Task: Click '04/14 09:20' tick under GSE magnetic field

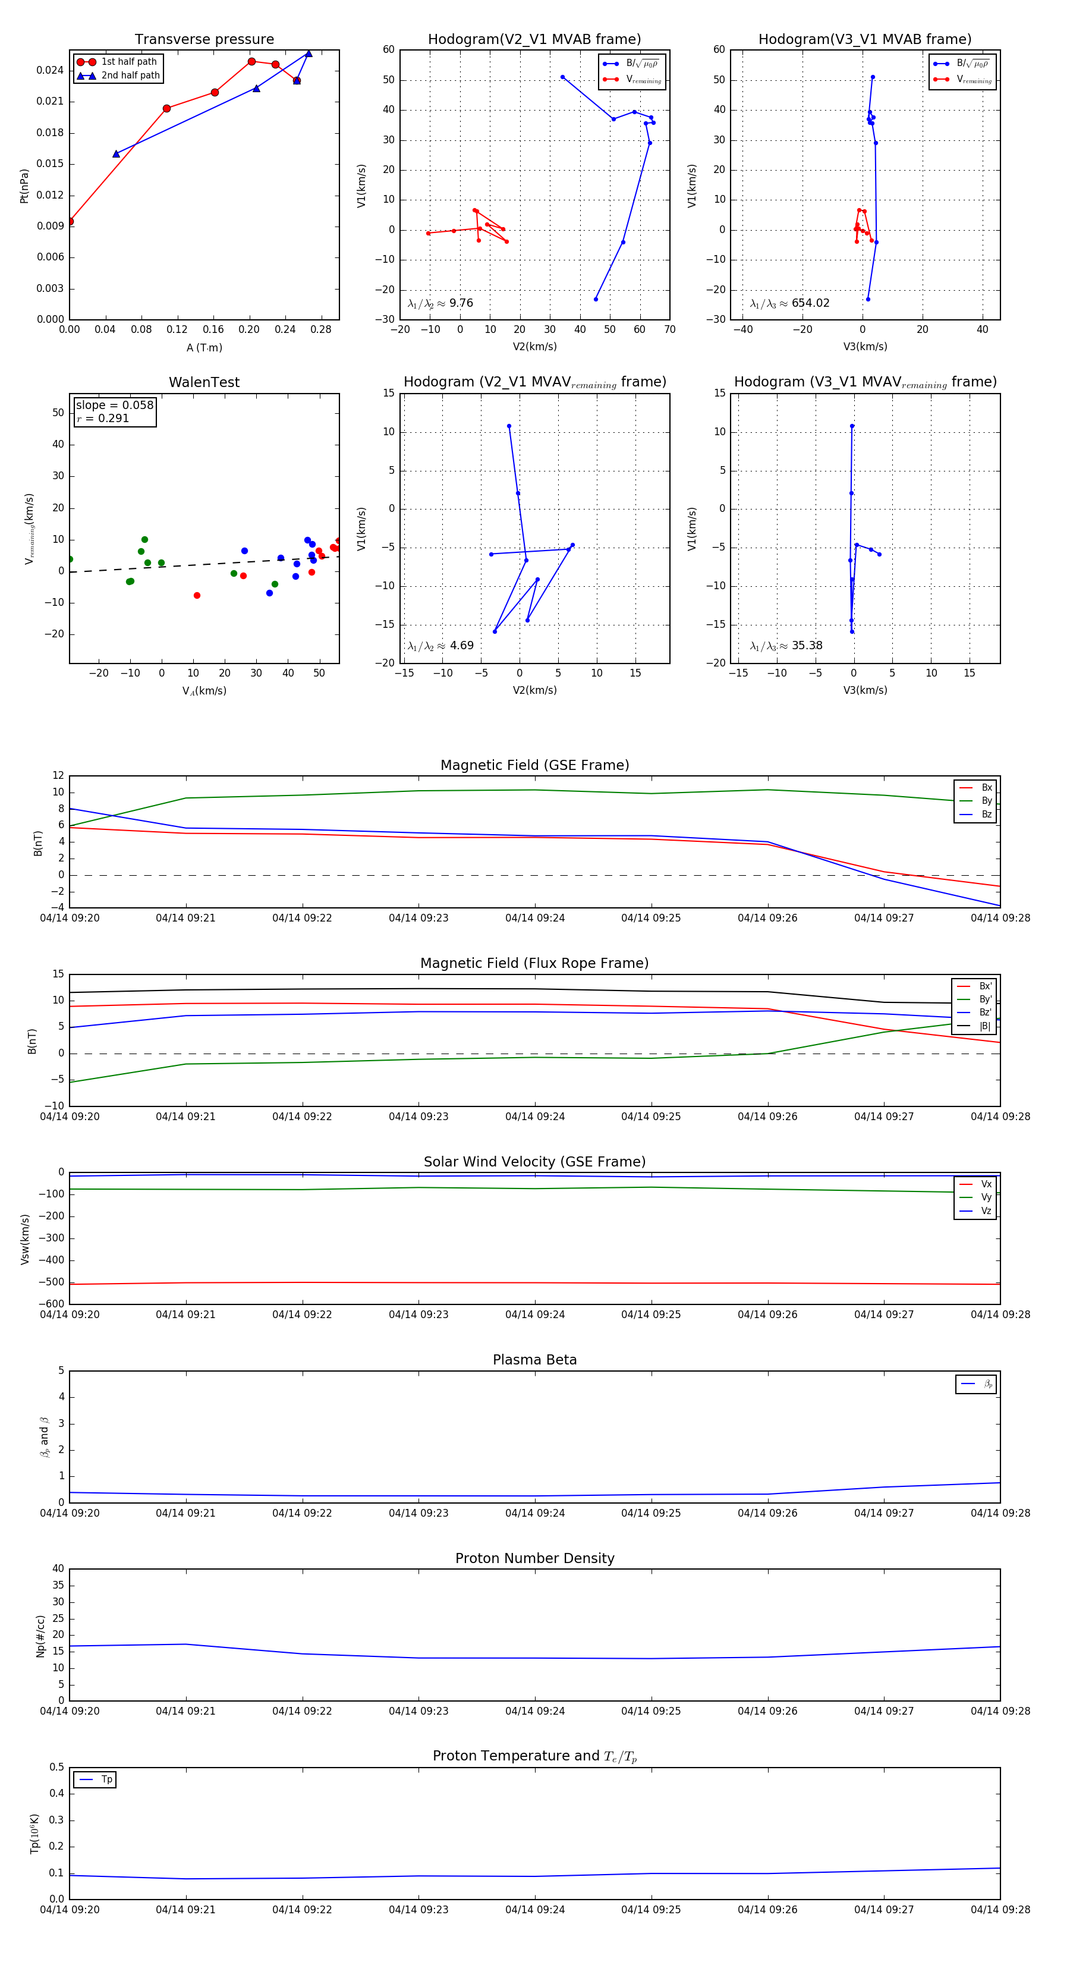Action: (x=70, y=918)
